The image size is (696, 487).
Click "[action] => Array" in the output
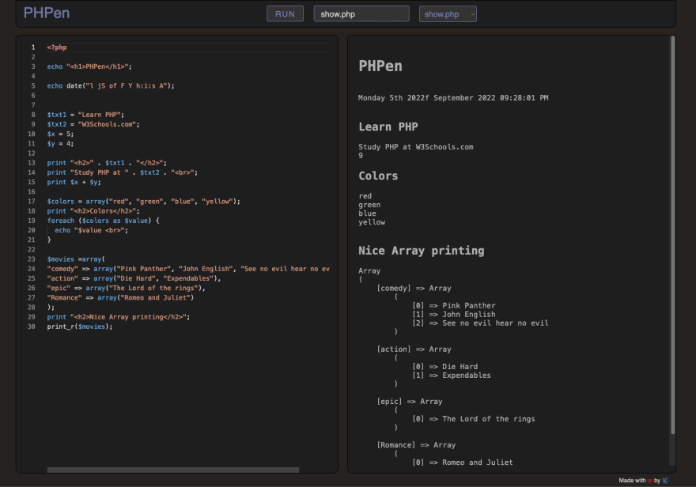click(414, 349)
